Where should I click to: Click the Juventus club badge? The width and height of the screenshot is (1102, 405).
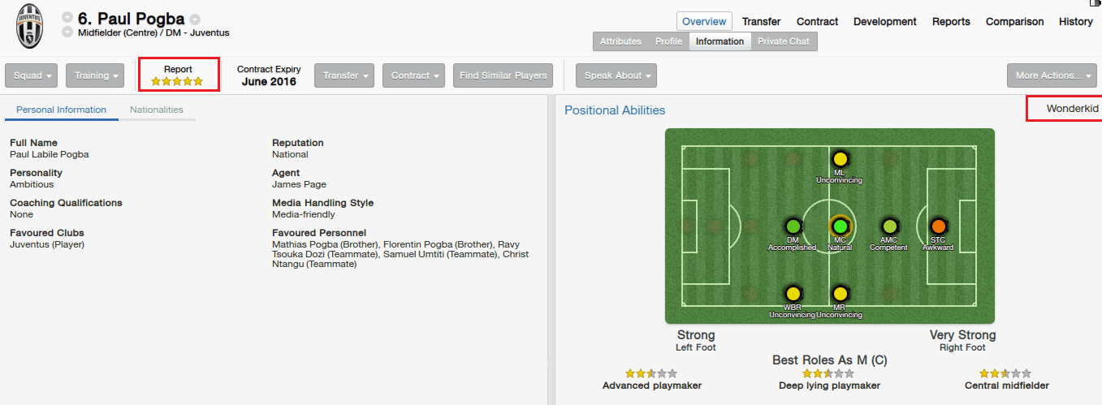pos(30,25)
